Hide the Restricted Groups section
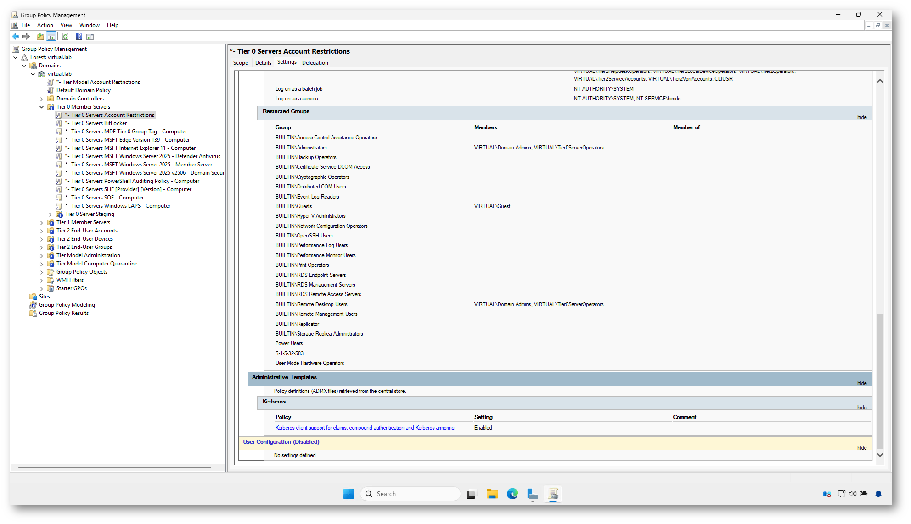The height and width of the screenshot is (524, 911). point(862,117)
